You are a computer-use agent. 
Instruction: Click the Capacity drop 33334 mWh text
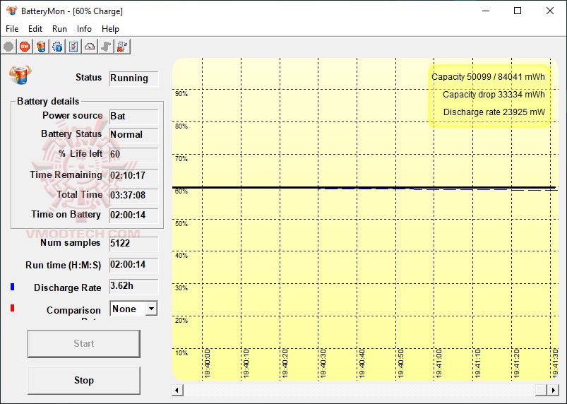click(x=494, y=95)
